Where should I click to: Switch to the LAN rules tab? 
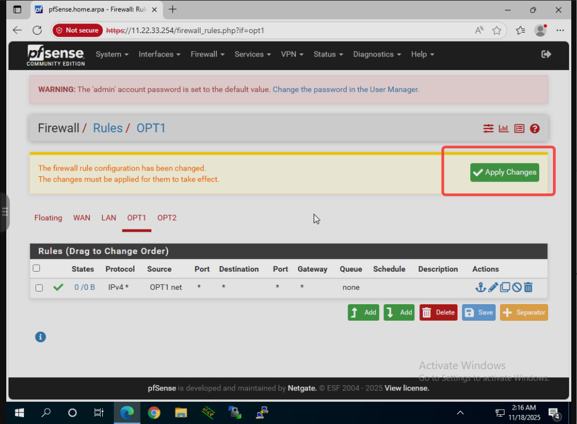[109, 217]
